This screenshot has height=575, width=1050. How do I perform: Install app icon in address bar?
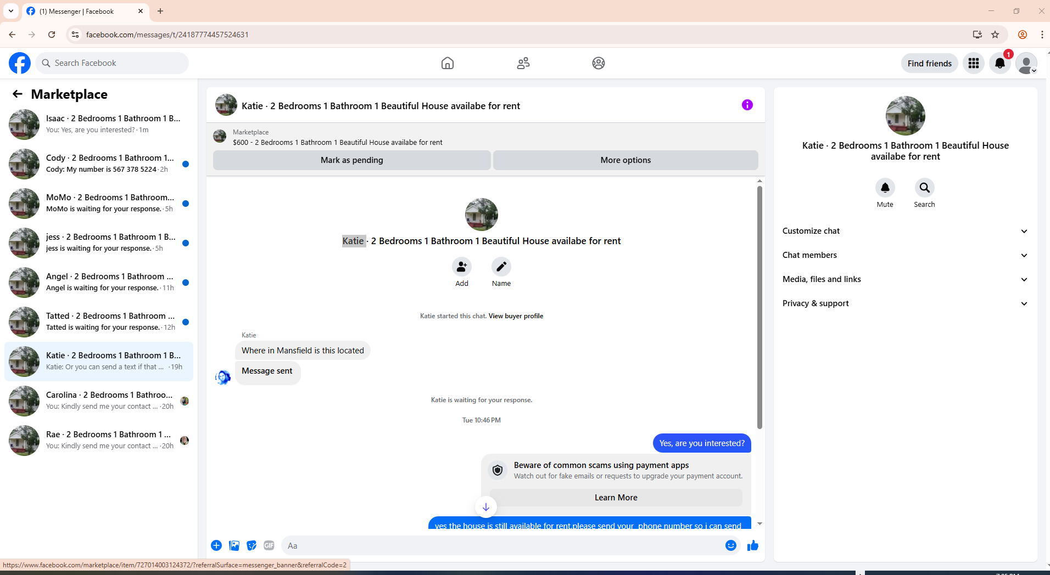pos(978,35)
